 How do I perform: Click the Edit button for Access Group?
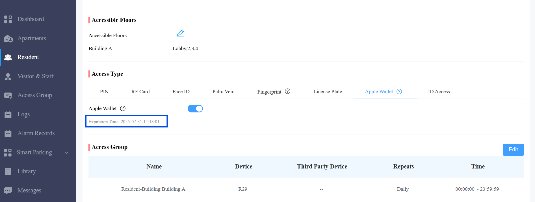pyautogui.click(x=513, y=150)
